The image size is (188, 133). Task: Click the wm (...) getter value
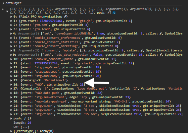pyautogui.click(x=25, y=127)
